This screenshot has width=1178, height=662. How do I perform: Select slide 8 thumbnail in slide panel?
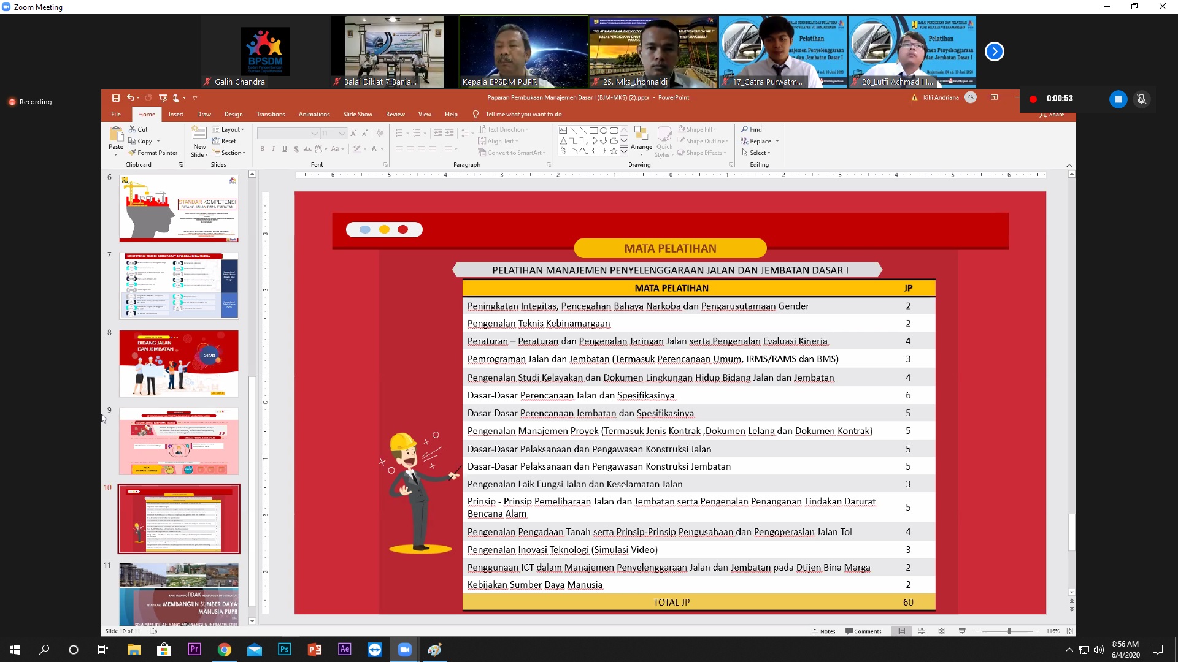[179, 363]
